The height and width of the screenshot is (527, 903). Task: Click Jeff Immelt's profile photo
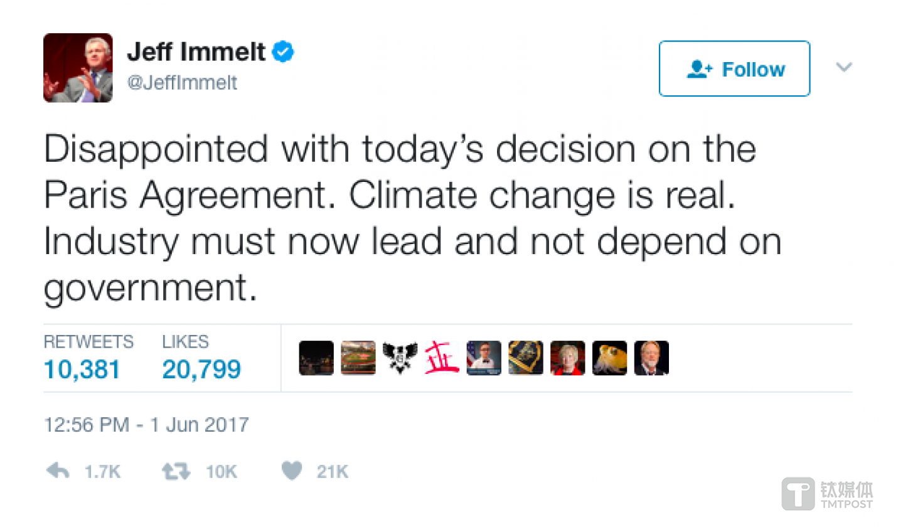pyautogui.click(x=78, y=68)
